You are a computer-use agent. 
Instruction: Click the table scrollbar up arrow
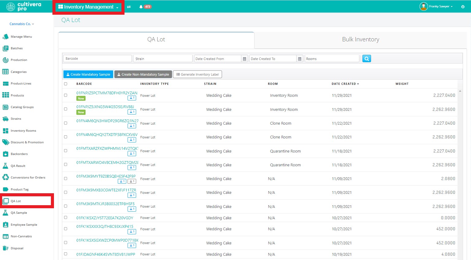coord(460,91)
